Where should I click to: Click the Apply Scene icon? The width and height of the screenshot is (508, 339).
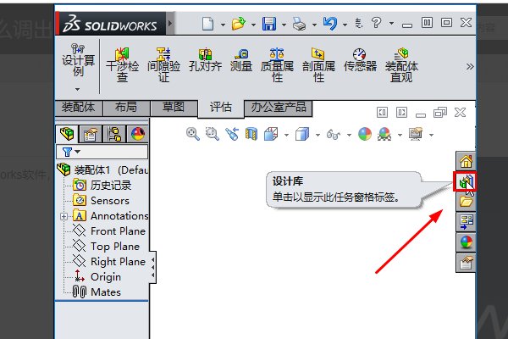(x=384, y=134)
